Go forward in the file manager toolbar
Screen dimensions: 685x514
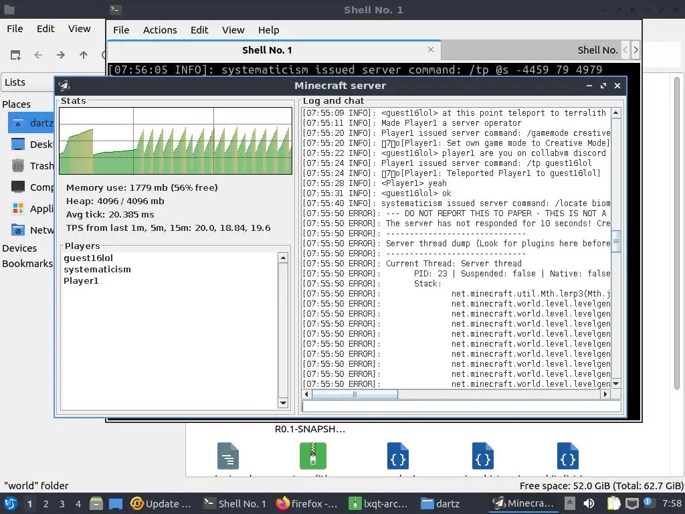coord(61,55)
